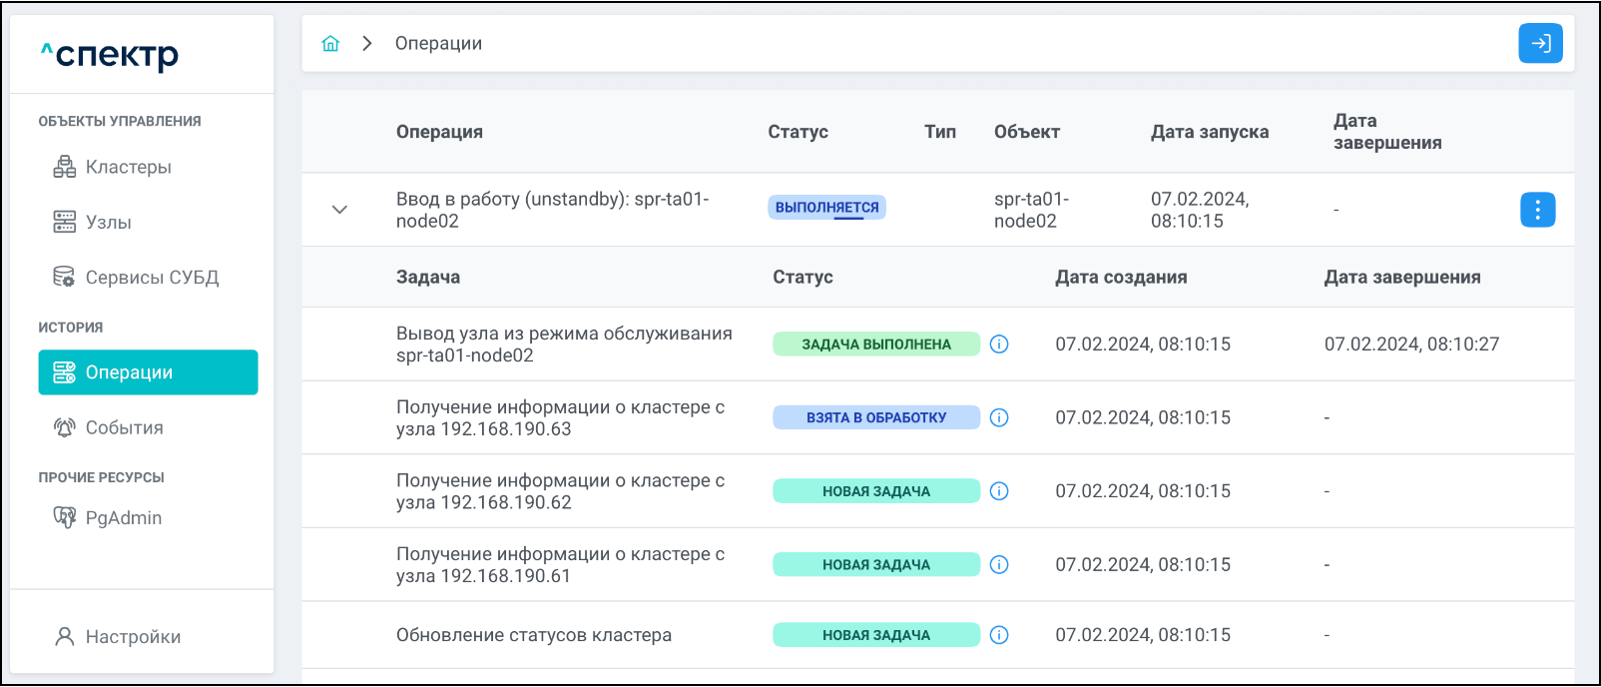This screenshot has height=687, width=1601.
Task: Collapse the unstandby operation row chevron
Action: point(339,210)
